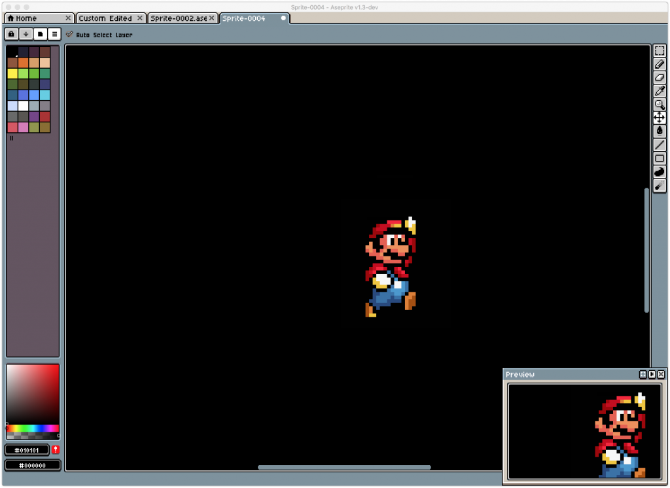Select the white palette swatch

pyautogui.click(x=23, y=105)
